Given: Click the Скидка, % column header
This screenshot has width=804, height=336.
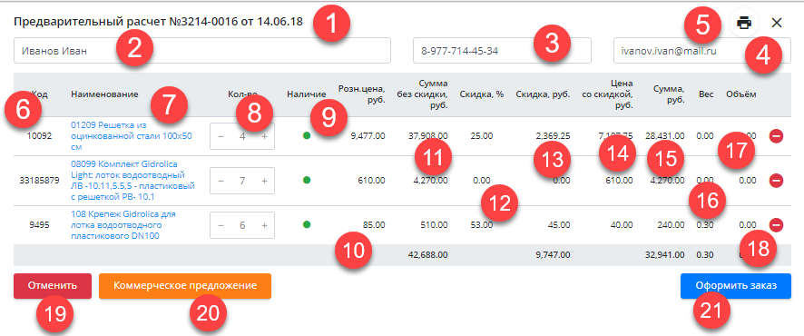Looking at the screenshot, I should tap(482, 94).
